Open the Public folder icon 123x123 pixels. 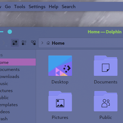click(x=106, y=101)
